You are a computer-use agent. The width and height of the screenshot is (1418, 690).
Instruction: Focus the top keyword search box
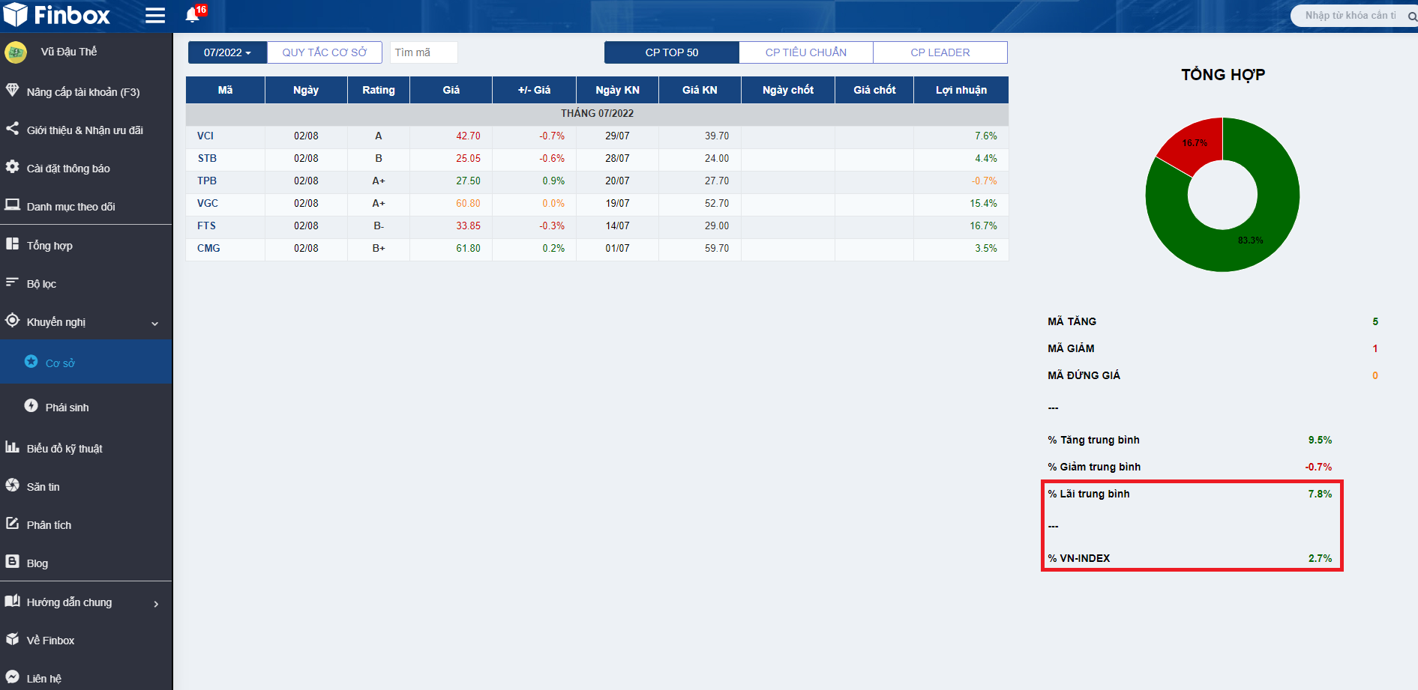pos(1350,16)
